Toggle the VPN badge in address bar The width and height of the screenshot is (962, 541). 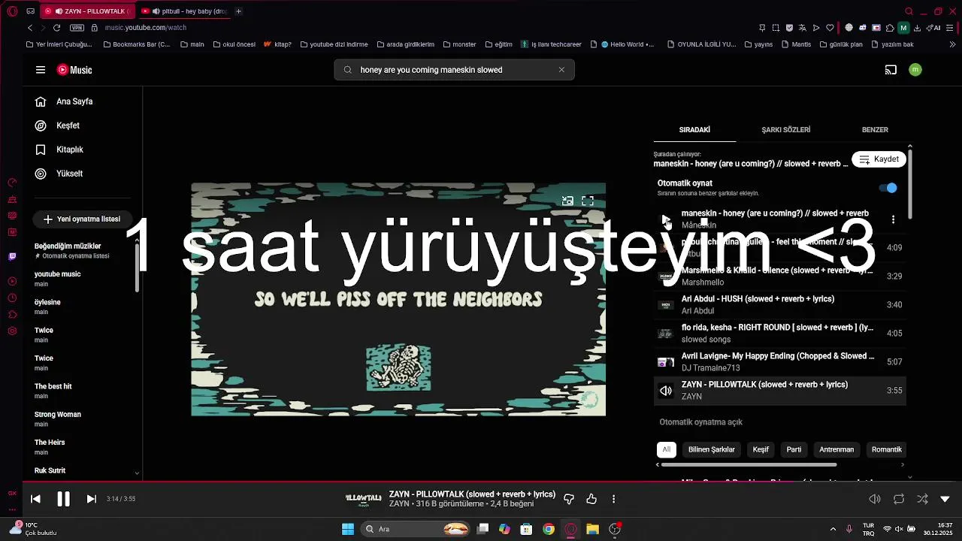77,28
